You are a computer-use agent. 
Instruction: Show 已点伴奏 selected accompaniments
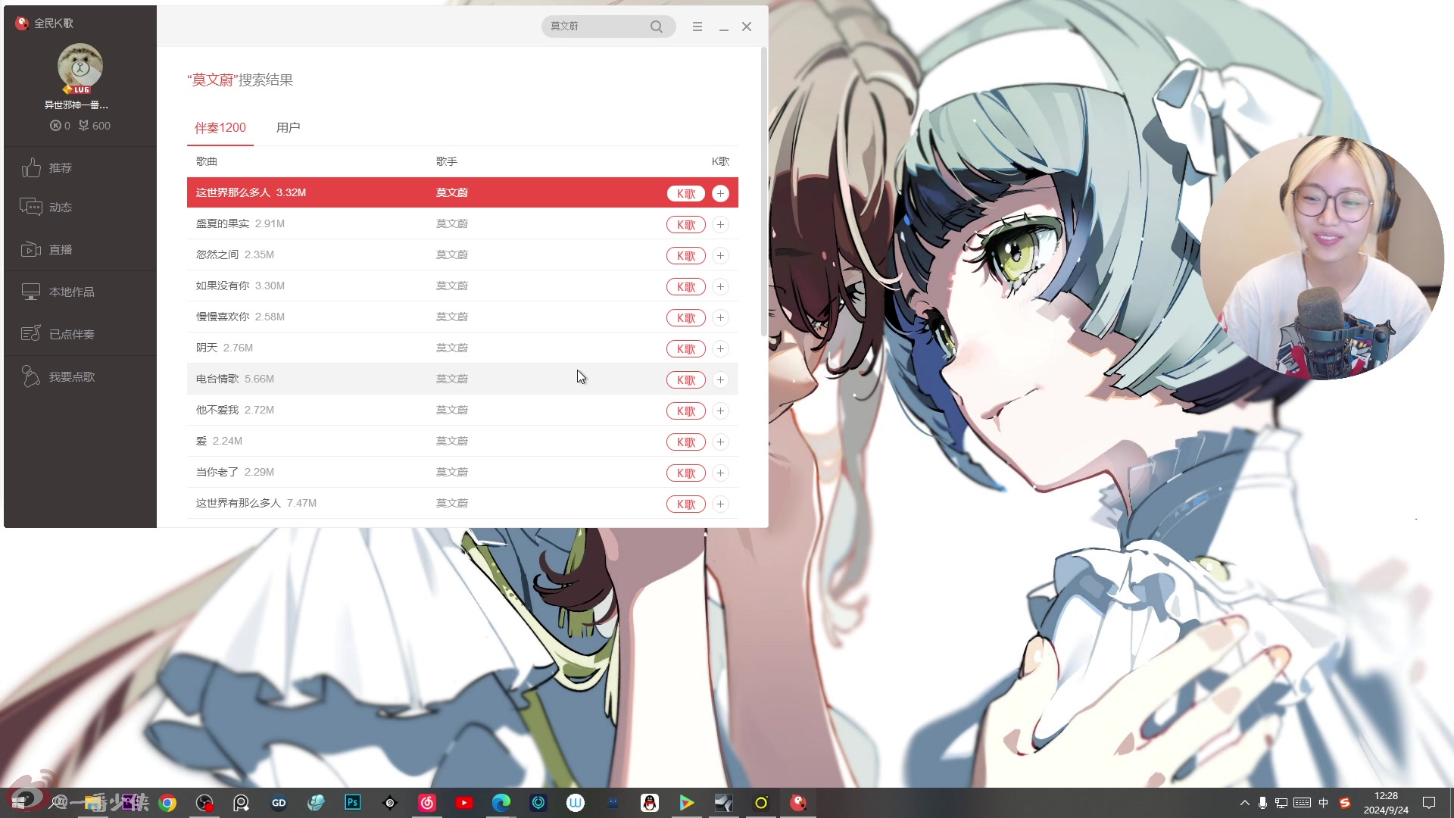point(58,334)
